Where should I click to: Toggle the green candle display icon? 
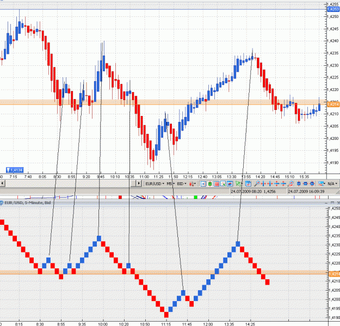210,184
